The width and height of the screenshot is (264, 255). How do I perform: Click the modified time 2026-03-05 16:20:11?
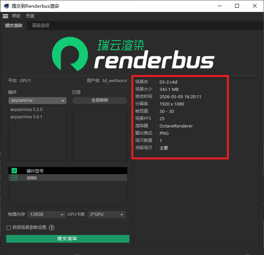(x=180, y=97)
